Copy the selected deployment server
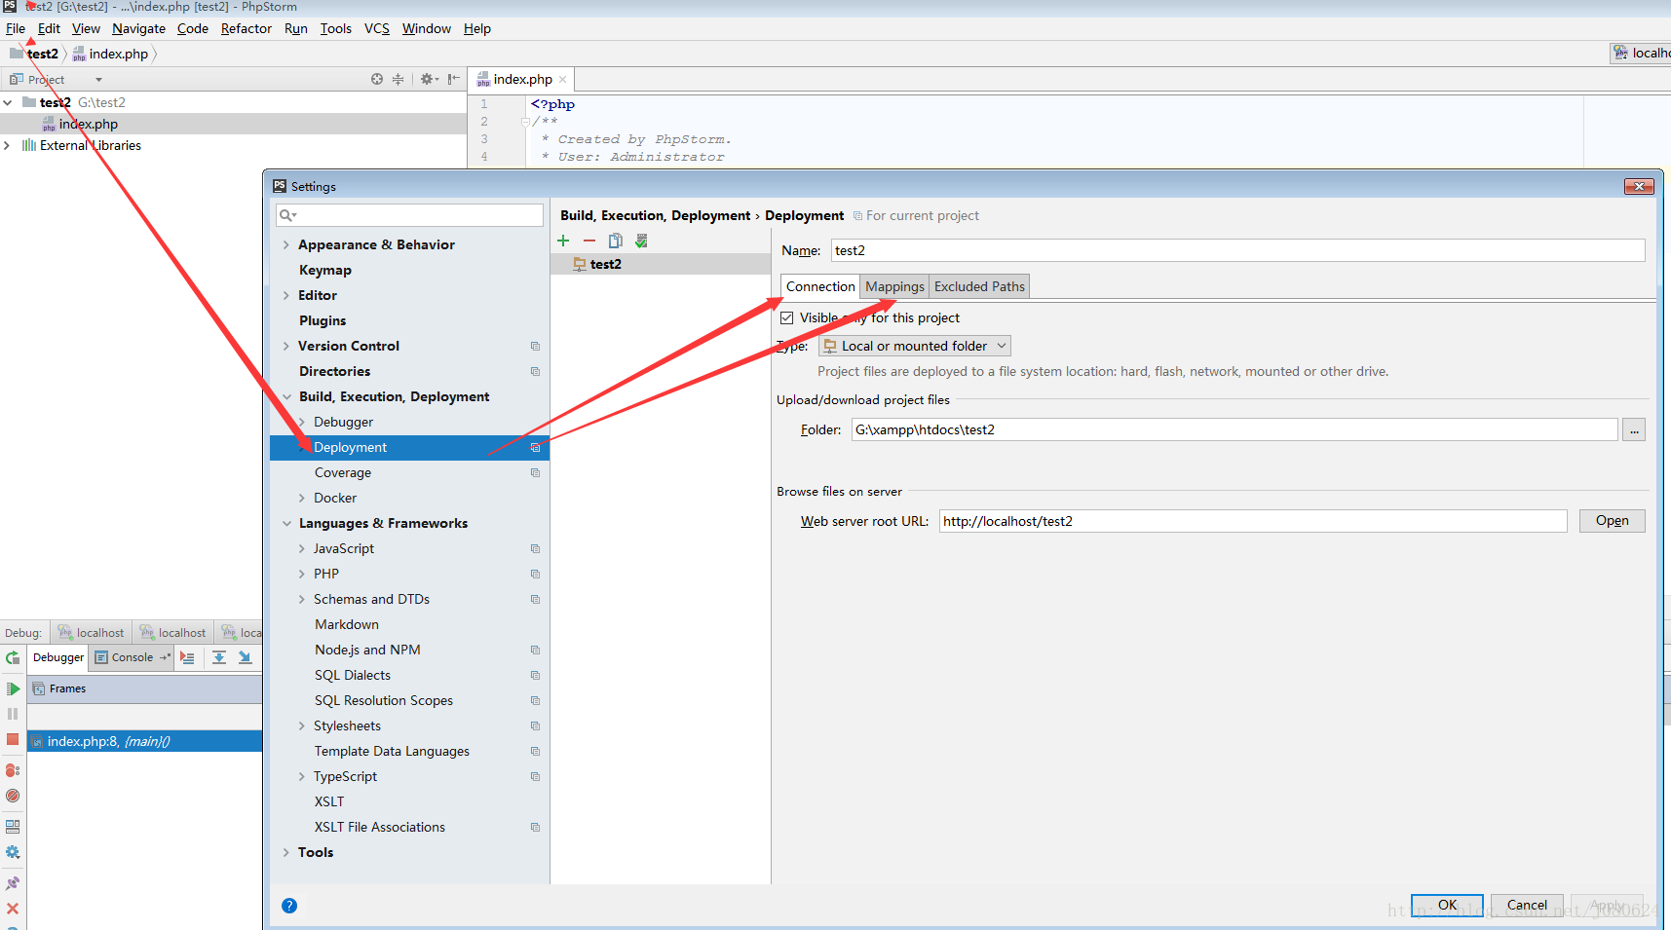1671x930 pixels. point(615,241)
